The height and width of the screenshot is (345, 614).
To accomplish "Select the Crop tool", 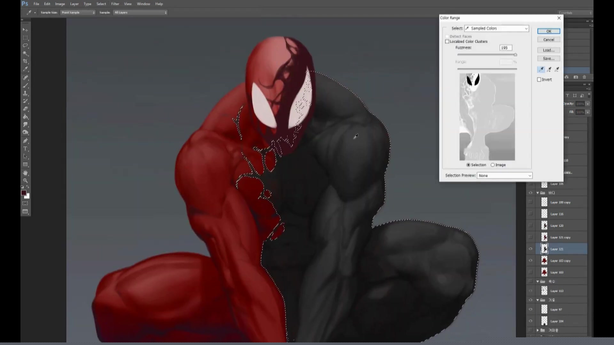I will [x=25, y=61].
